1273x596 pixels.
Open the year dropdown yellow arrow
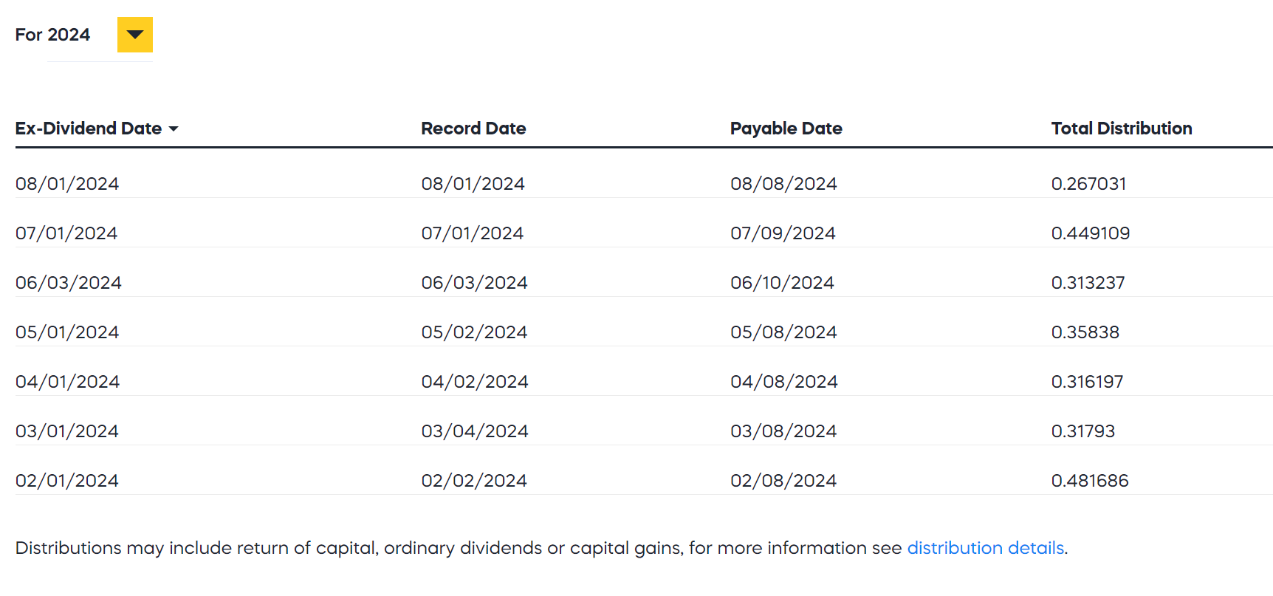(x=135, y=35)
